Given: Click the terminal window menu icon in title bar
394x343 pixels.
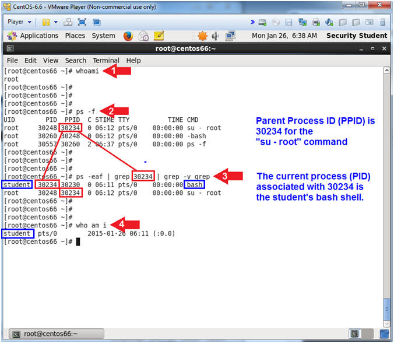Looking at the screenshot, I should (x=10, y=48).
